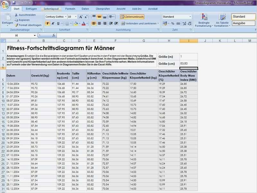
Task: Click the Einfügen paste button
Action: click(7, 19)
